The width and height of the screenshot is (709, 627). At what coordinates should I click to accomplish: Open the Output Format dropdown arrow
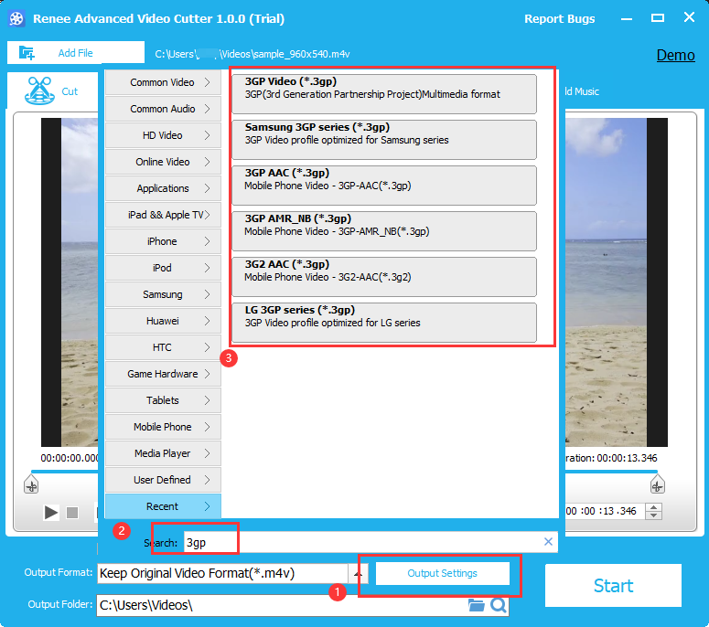click(359, 574)
